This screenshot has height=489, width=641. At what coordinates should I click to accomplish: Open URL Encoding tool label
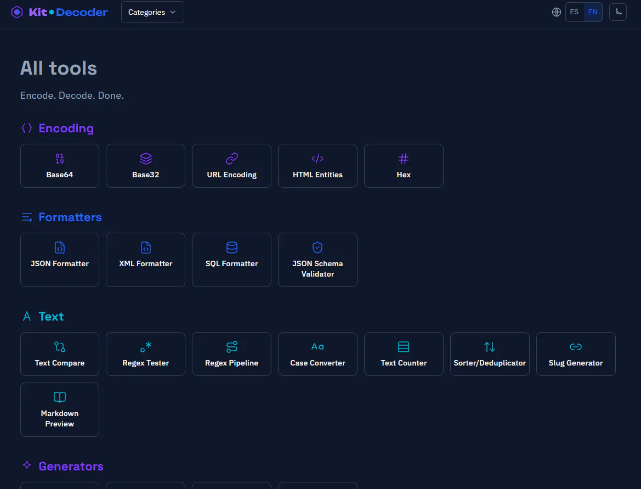[232, 175]
